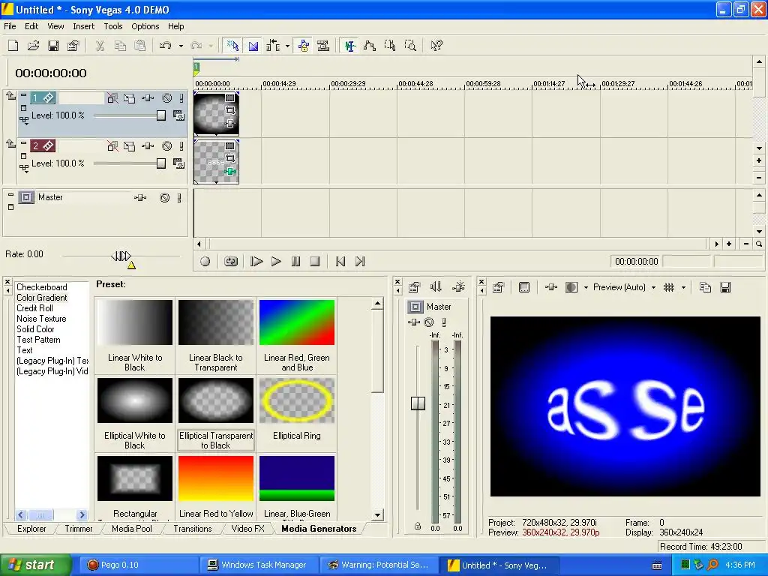
Task: Select Noise Texture generator
Action: [41, 319]
